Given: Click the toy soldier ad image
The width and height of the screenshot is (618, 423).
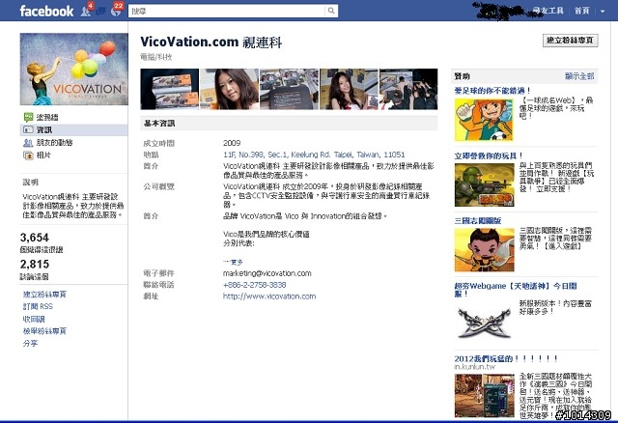Looking at the screenshot, I should pyautogui.click(x=485, y=184).
